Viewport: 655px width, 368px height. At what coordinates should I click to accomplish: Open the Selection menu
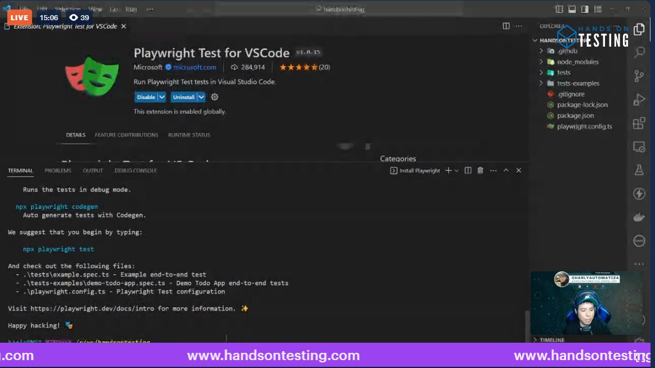point(67,9)
